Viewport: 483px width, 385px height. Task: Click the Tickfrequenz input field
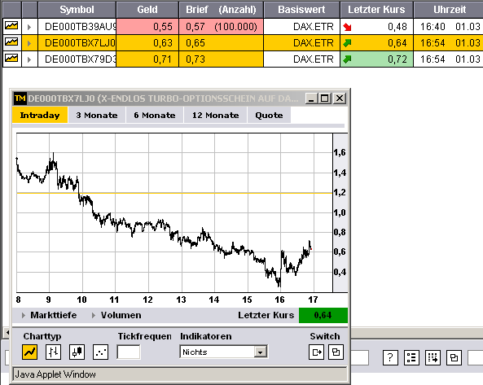click(x=129, y=352)
